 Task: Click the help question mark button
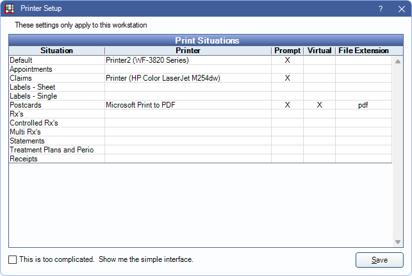click(381, 9)
